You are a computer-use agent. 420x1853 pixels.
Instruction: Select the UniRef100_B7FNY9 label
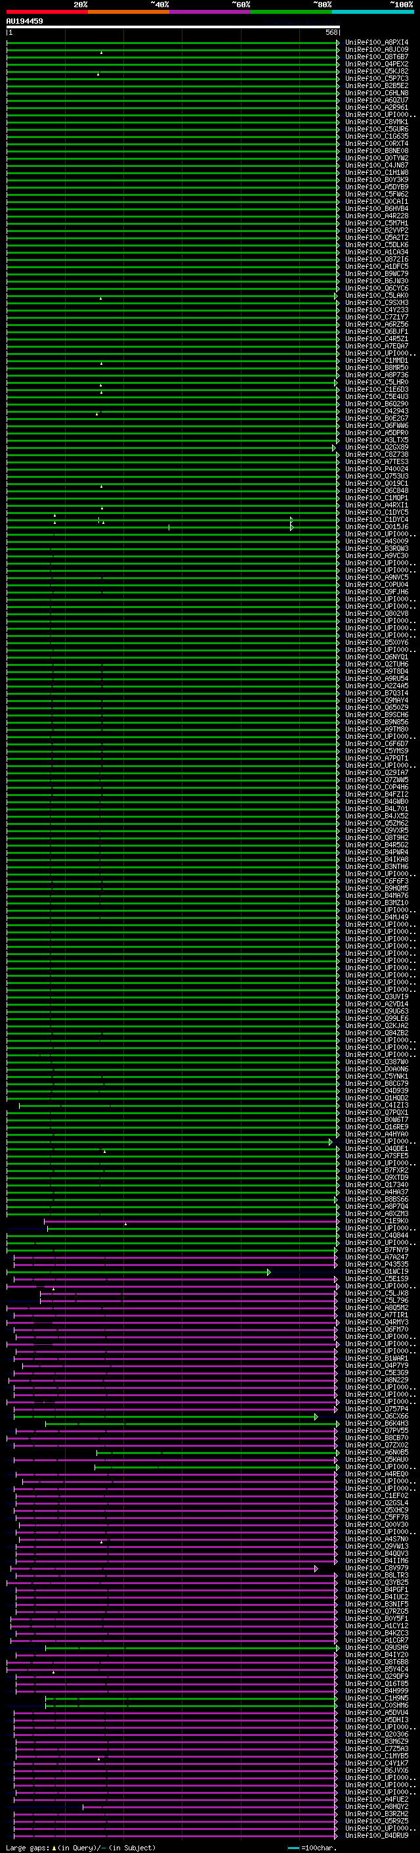[x=377, y=1250]
